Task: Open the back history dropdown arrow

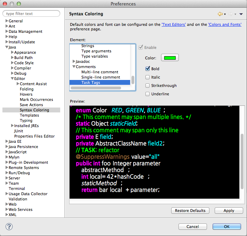Action: click(x=225, y=14)
